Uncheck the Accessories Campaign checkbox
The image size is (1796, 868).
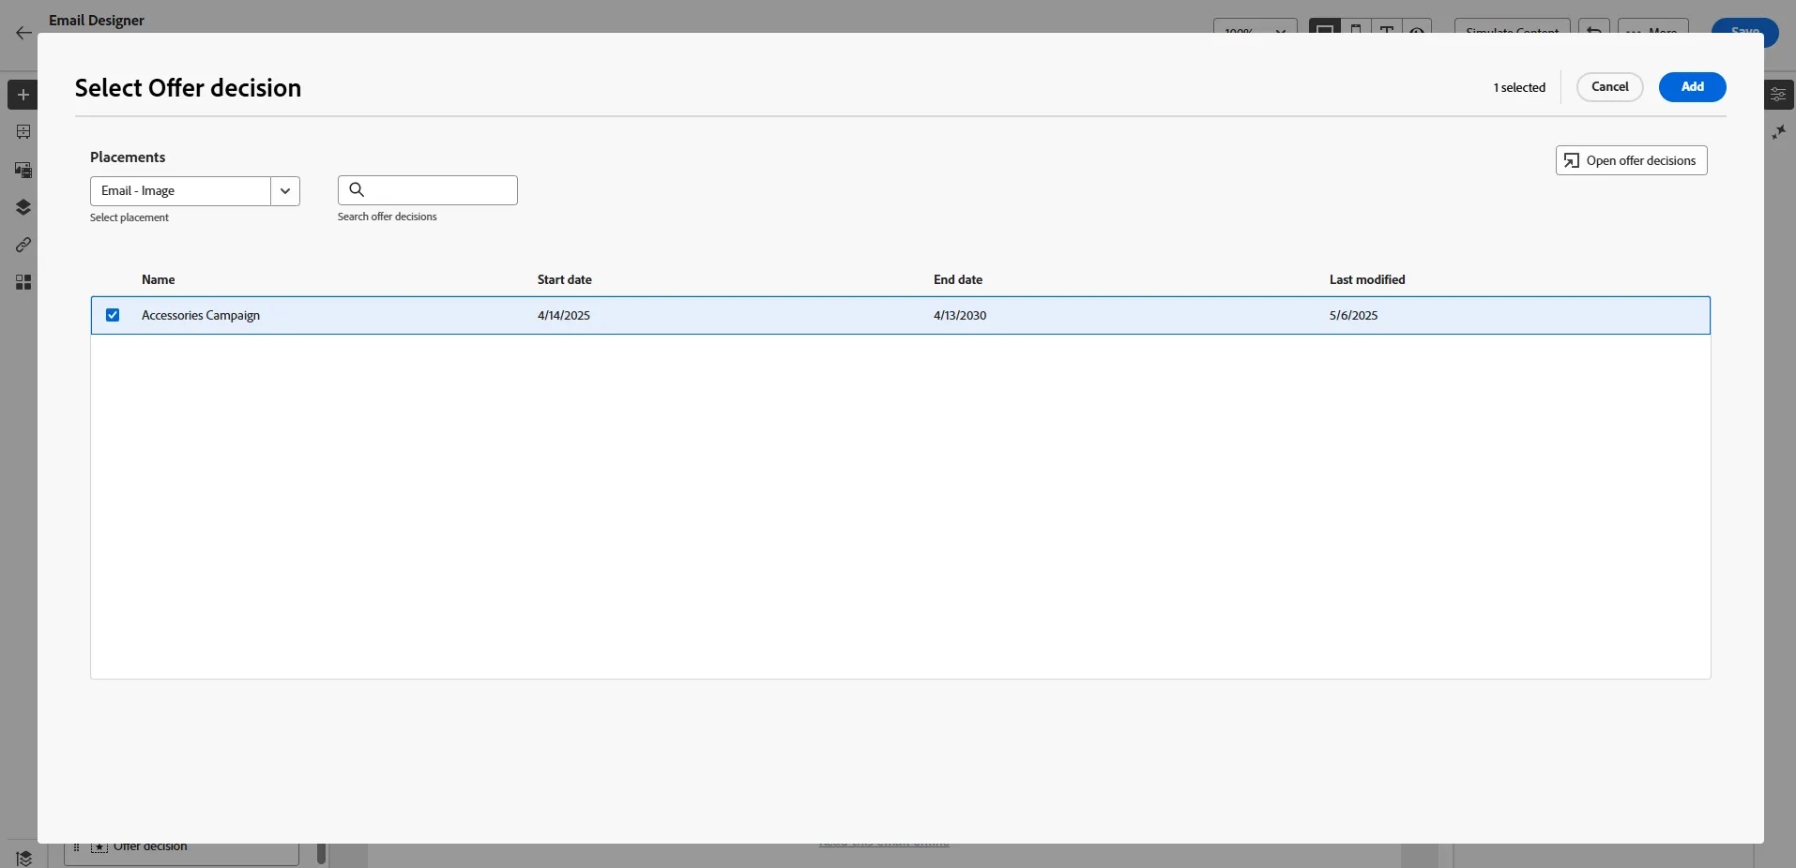[x=113, y=315]
